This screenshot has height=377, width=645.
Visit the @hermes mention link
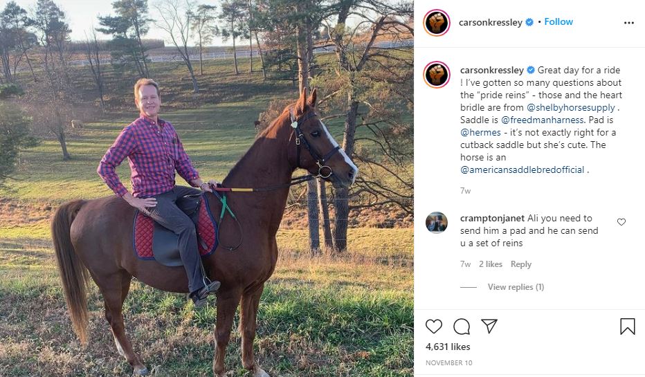coord(478,132)
